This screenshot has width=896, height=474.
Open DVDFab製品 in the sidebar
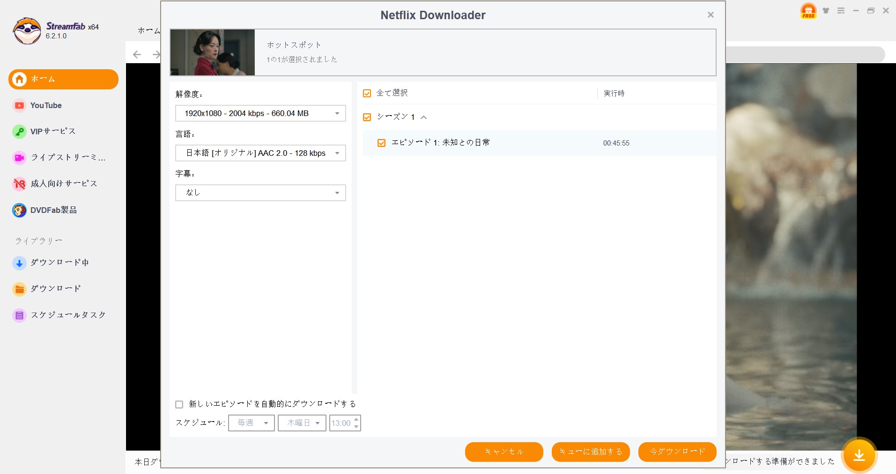coord(53,210)
